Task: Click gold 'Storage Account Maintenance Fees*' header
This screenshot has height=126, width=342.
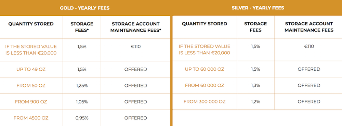Action: (136, 27)
